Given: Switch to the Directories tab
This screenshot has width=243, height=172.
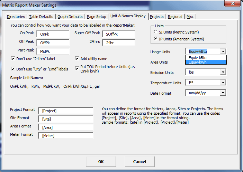Looking at the screenshot, I should (16, 17).
